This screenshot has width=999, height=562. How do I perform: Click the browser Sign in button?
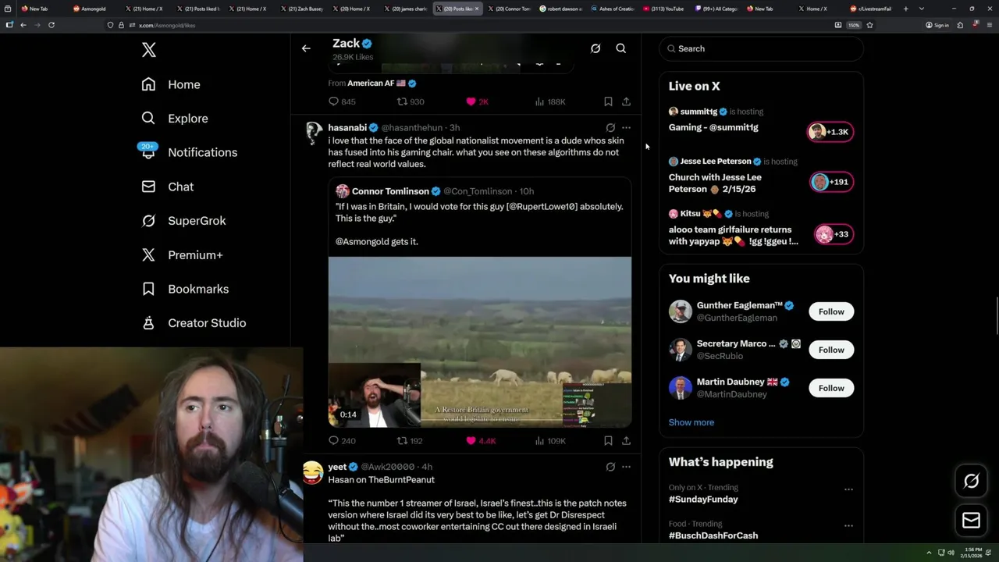pyautogui.click(x=937, y=25)
